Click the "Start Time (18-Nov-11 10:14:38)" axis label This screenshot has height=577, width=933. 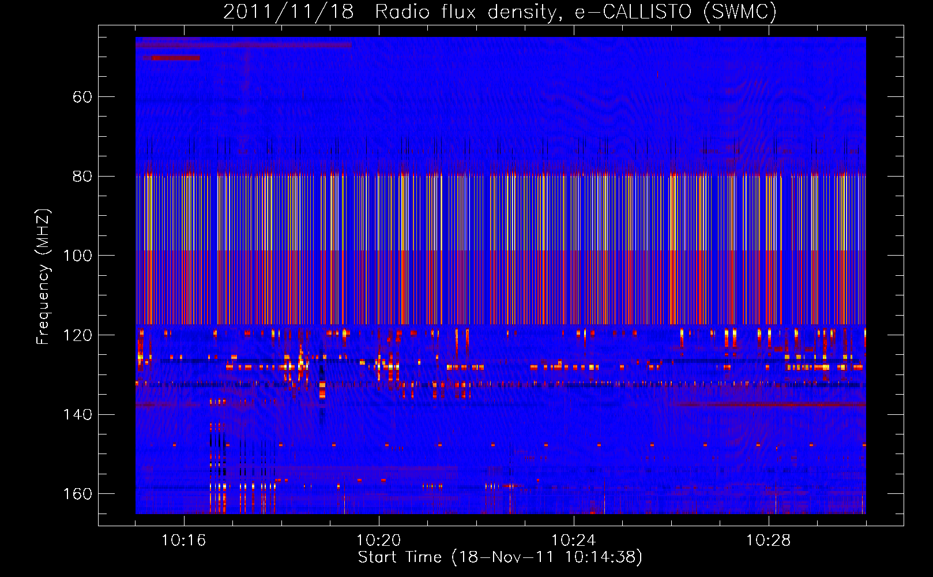(x=500, y=557)
